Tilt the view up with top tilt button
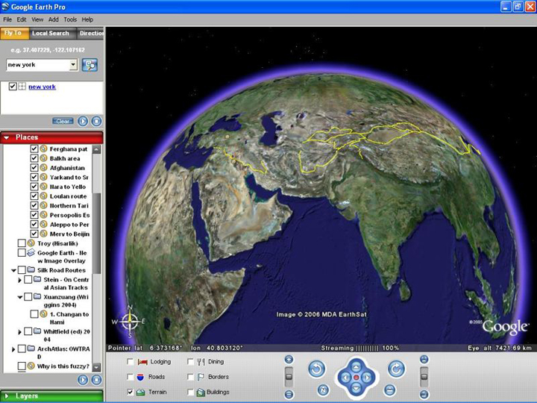 424,360
